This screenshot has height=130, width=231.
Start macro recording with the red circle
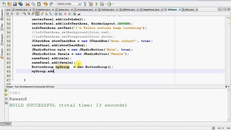[65, 14]
